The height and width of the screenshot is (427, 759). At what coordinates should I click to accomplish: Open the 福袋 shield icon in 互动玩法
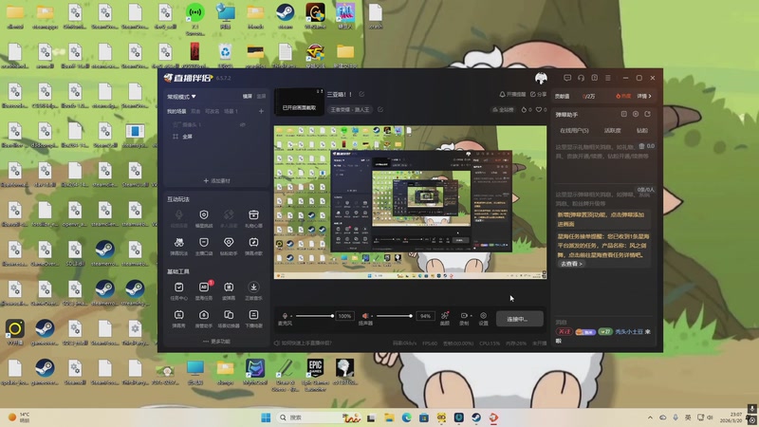pos(204,214)
